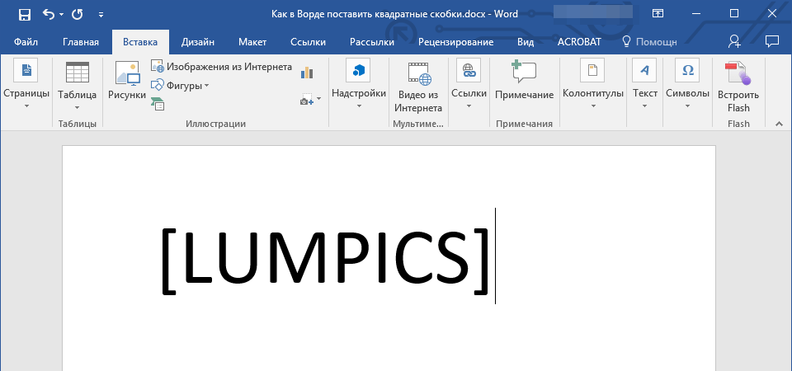This screenshot has width=792, height=371.
Task: Add a comment with Примечание
Action: [524, 82]
